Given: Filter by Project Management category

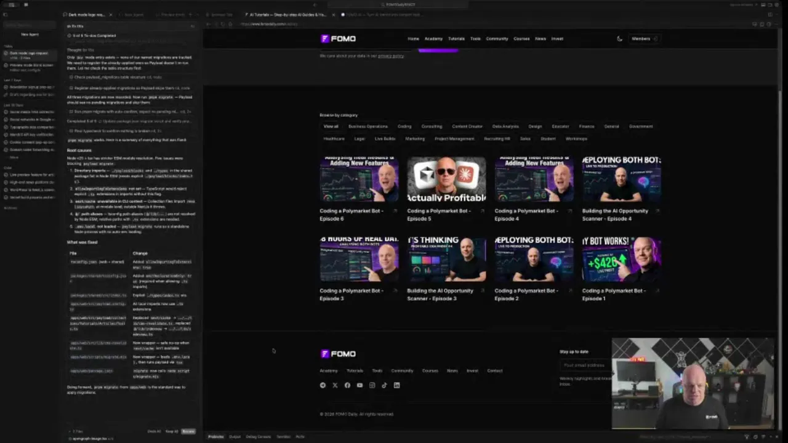Looking at the screenshot, I should (454, 138).
